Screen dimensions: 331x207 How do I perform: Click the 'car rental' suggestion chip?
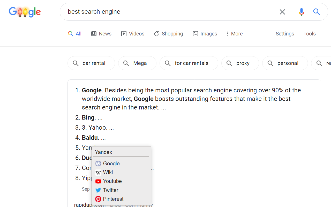(x=91, y=63)
